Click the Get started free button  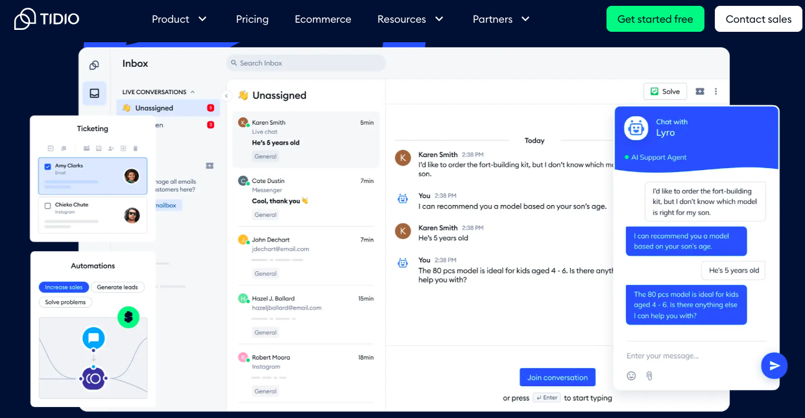click(x=655, y=19)
